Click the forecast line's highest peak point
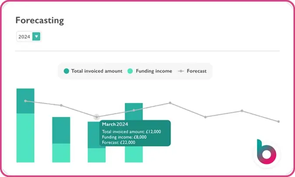295x177 pixels. coord(170,103)
